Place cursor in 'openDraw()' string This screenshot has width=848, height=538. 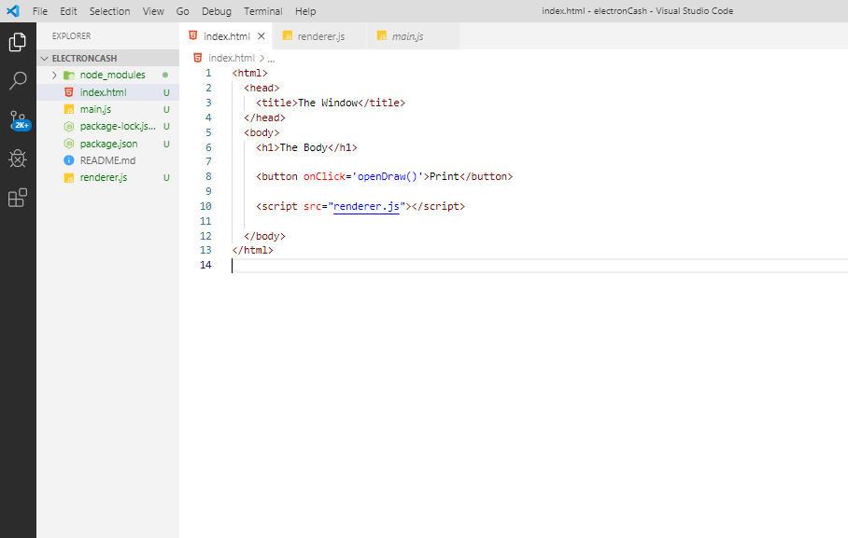(x=388, y=176)
